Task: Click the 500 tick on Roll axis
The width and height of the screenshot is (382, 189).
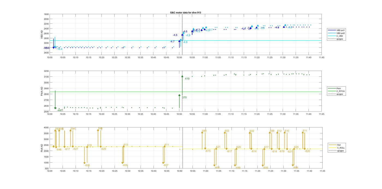Action: pos(47,169)
